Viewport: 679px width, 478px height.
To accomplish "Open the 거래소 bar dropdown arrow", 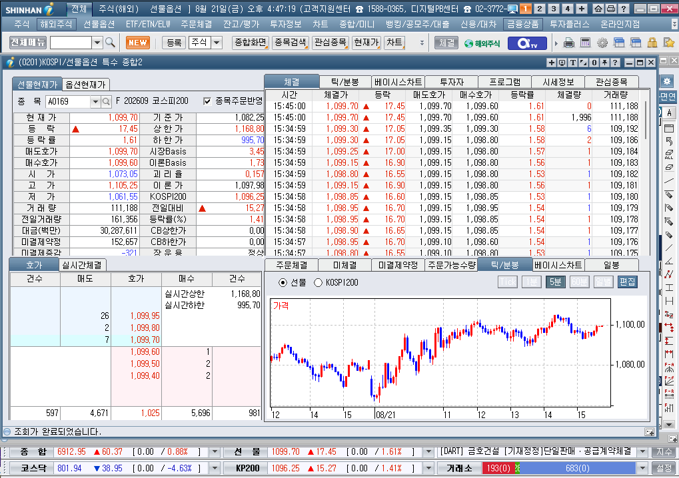I will point(642,468).
